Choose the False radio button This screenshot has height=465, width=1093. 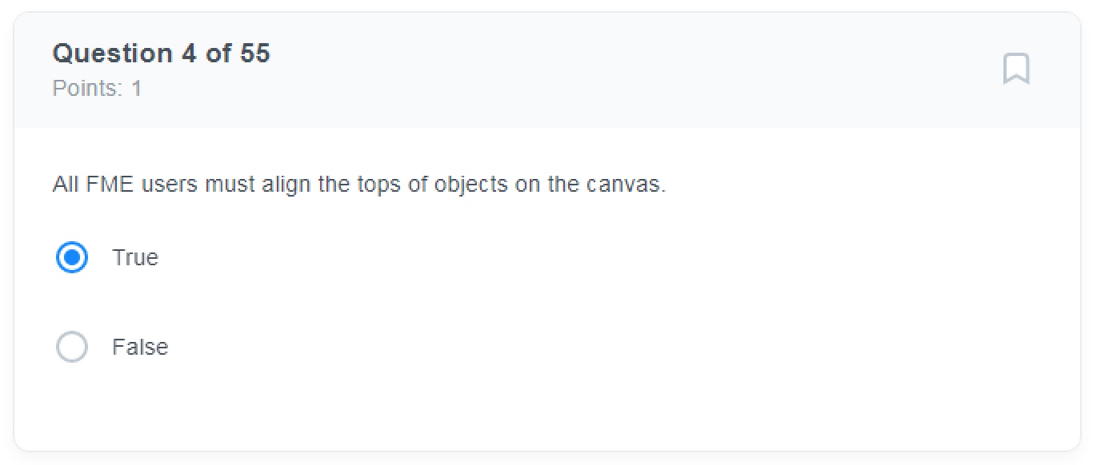[x=72, y=347]
